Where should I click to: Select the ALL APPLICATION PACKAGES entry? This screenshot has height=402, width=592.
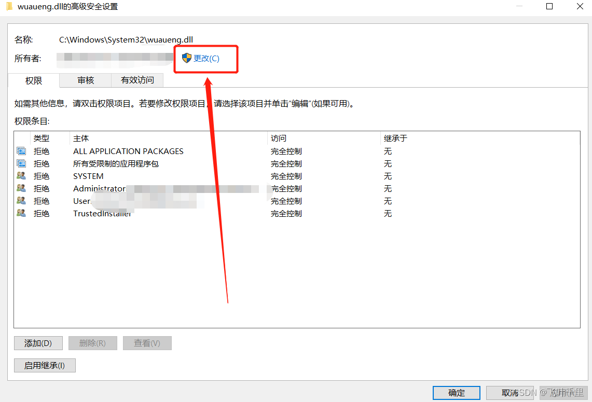(297, 151)
